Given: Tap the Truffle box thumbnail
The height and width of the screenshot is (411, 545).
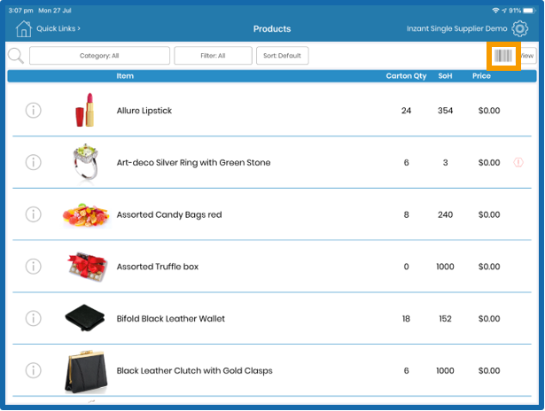Looking at the screenshot, I should pos(87,267).
